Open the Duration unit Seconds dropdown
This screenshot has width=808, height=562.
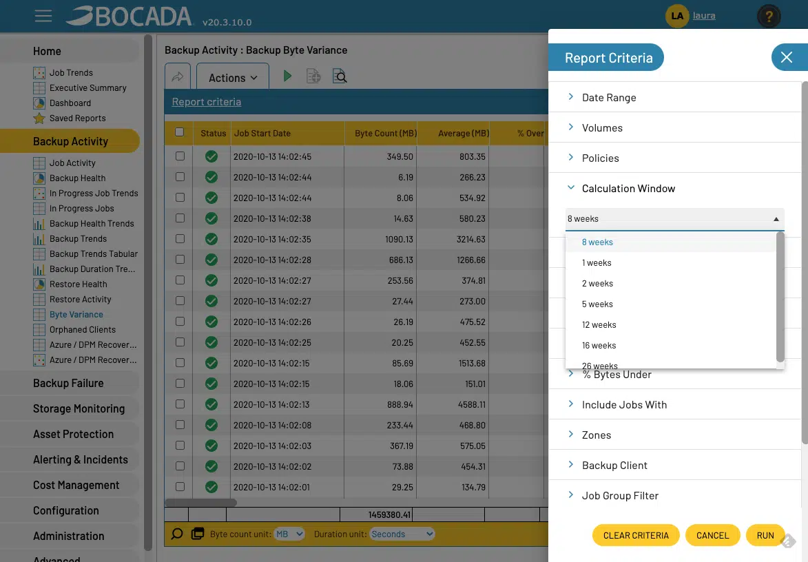coord(402,534)
